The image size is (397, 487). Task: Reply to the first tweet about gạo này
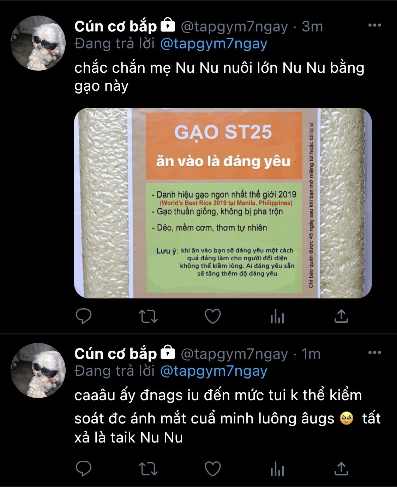click(x=84, y=316)
